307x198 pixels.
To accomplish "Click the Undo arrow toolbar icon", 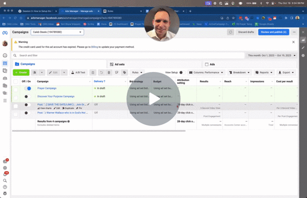I will click(101, 73).
